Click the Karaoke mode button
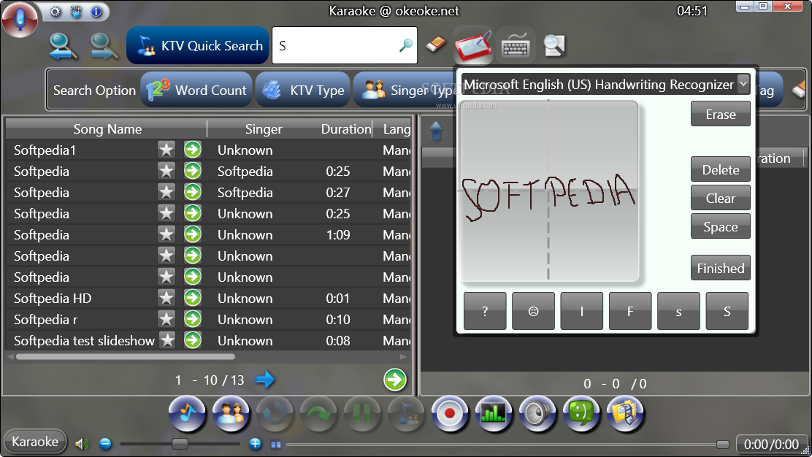The image size is (812, 457). [x=35, y=442]
